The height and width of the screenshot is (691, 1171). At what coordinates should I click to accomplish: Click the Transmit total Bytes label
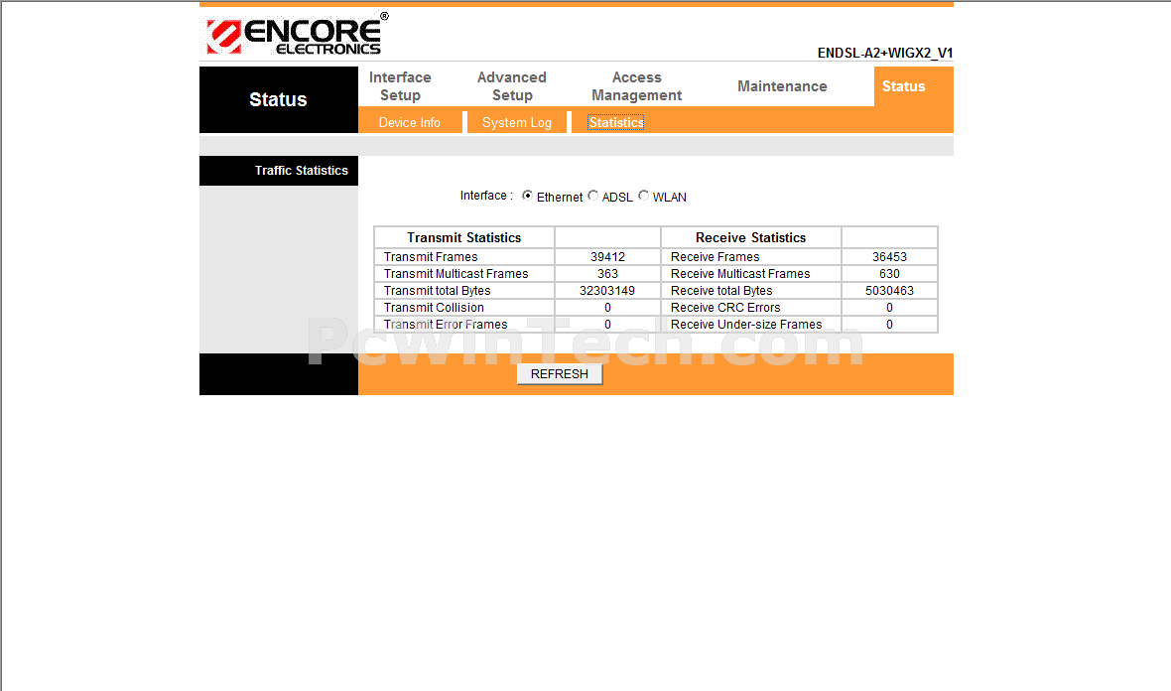(437, 291)
